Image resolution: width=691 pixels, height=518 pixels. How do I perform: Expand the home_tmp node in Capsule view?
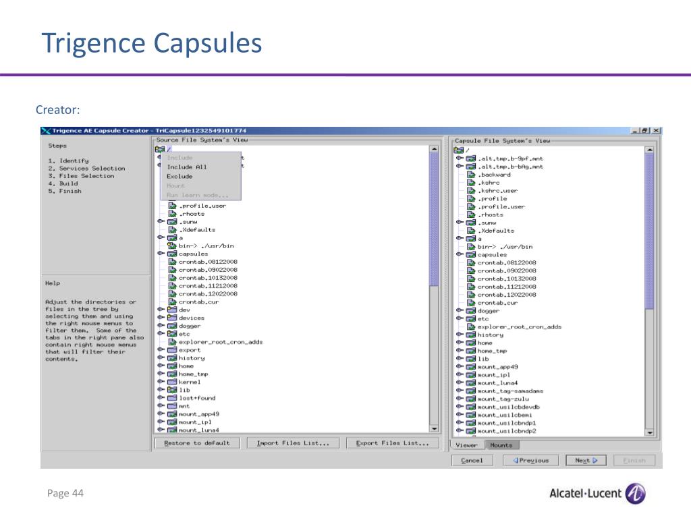[460, 350]
